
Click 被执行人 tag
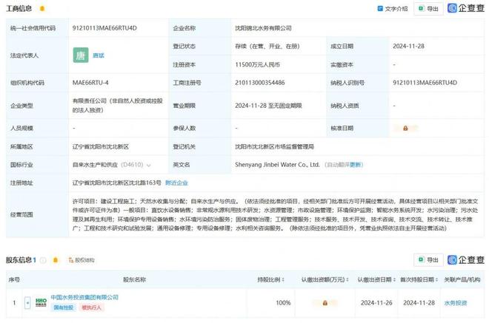[91, 307]
